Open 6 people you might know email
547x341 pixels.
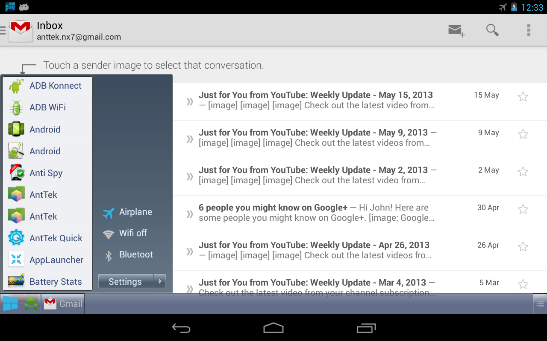pyautogui.click(x=360, y=214)
